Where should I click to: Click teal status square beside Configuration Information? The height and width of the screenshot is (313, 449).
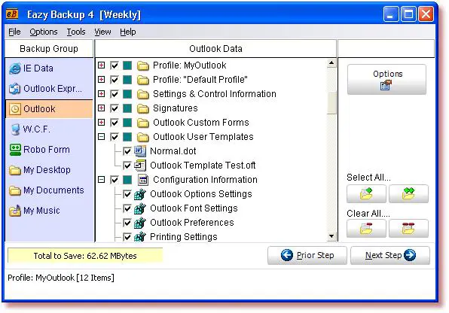(x=127, y=180)
